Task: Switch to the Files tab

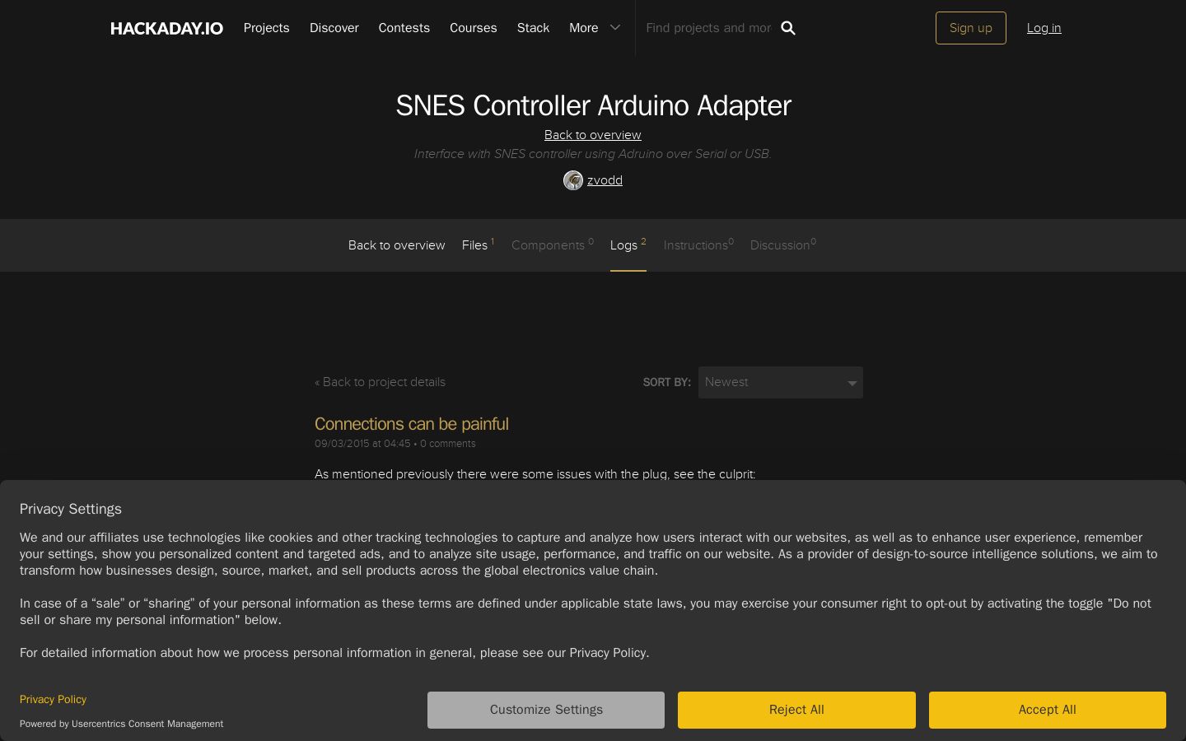Action: point(478,245)
